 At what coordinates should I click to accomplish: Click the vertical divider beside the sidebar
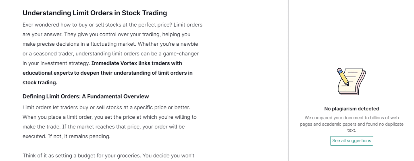(289, 80)
